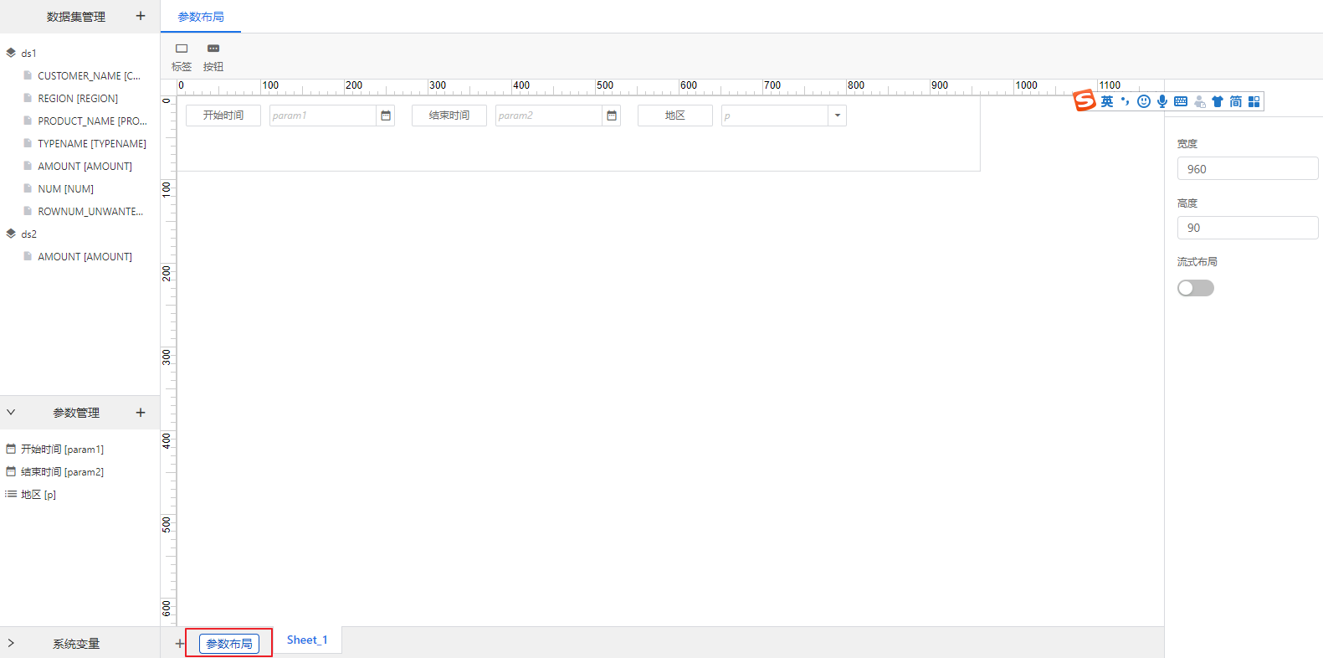
Task: Select the REGION field in ds1
Action: [x=78, y=99]
